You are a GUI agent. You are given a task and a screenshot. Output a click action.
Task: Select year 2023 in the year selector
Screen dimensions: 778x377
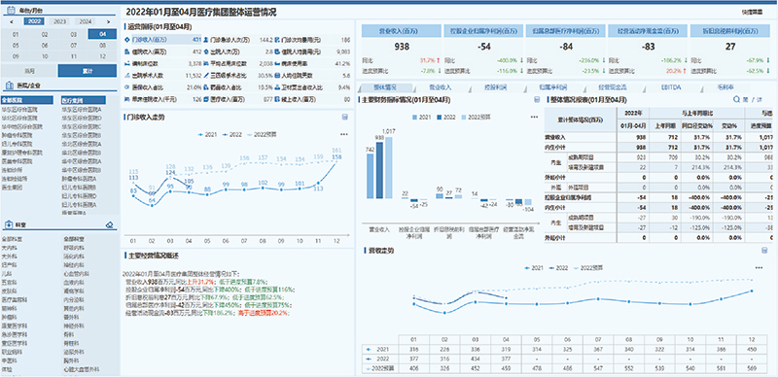60,21
